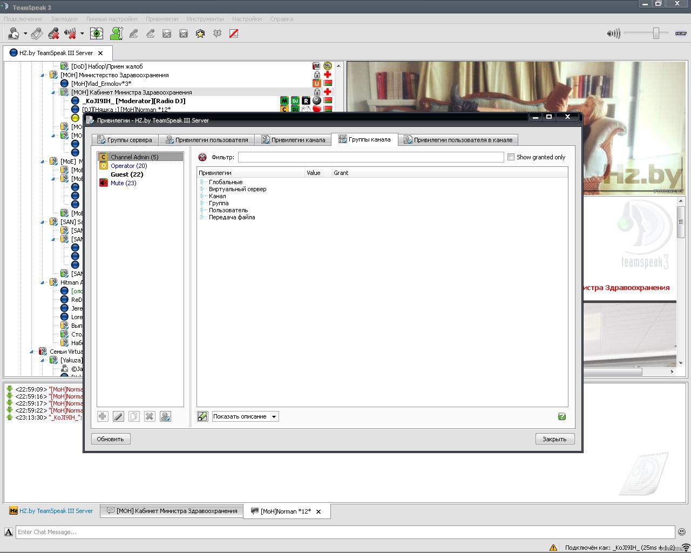Image resolution: width=691 pixels, height=553 pixels.
Task: Switch to the Группы сервера tab
Action: [125, 140]
